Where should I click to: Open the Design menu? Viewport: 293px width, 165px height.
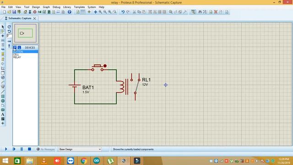coord(36,7)
